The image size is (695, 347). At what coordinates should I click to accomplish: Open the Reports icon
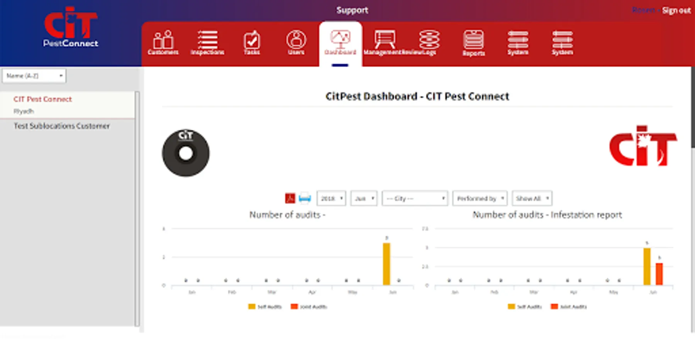point(474,43)
